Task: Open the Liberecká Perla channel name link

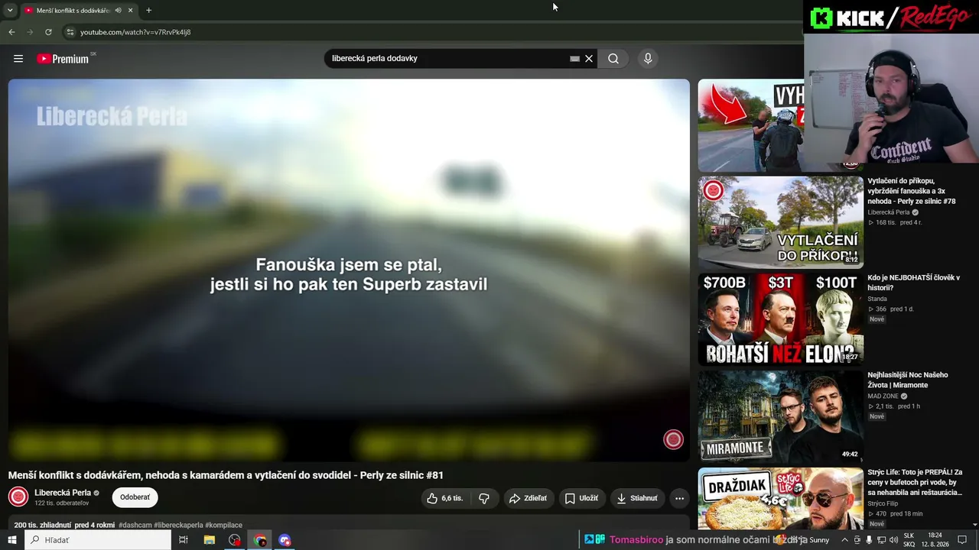Action: (63, 493)
